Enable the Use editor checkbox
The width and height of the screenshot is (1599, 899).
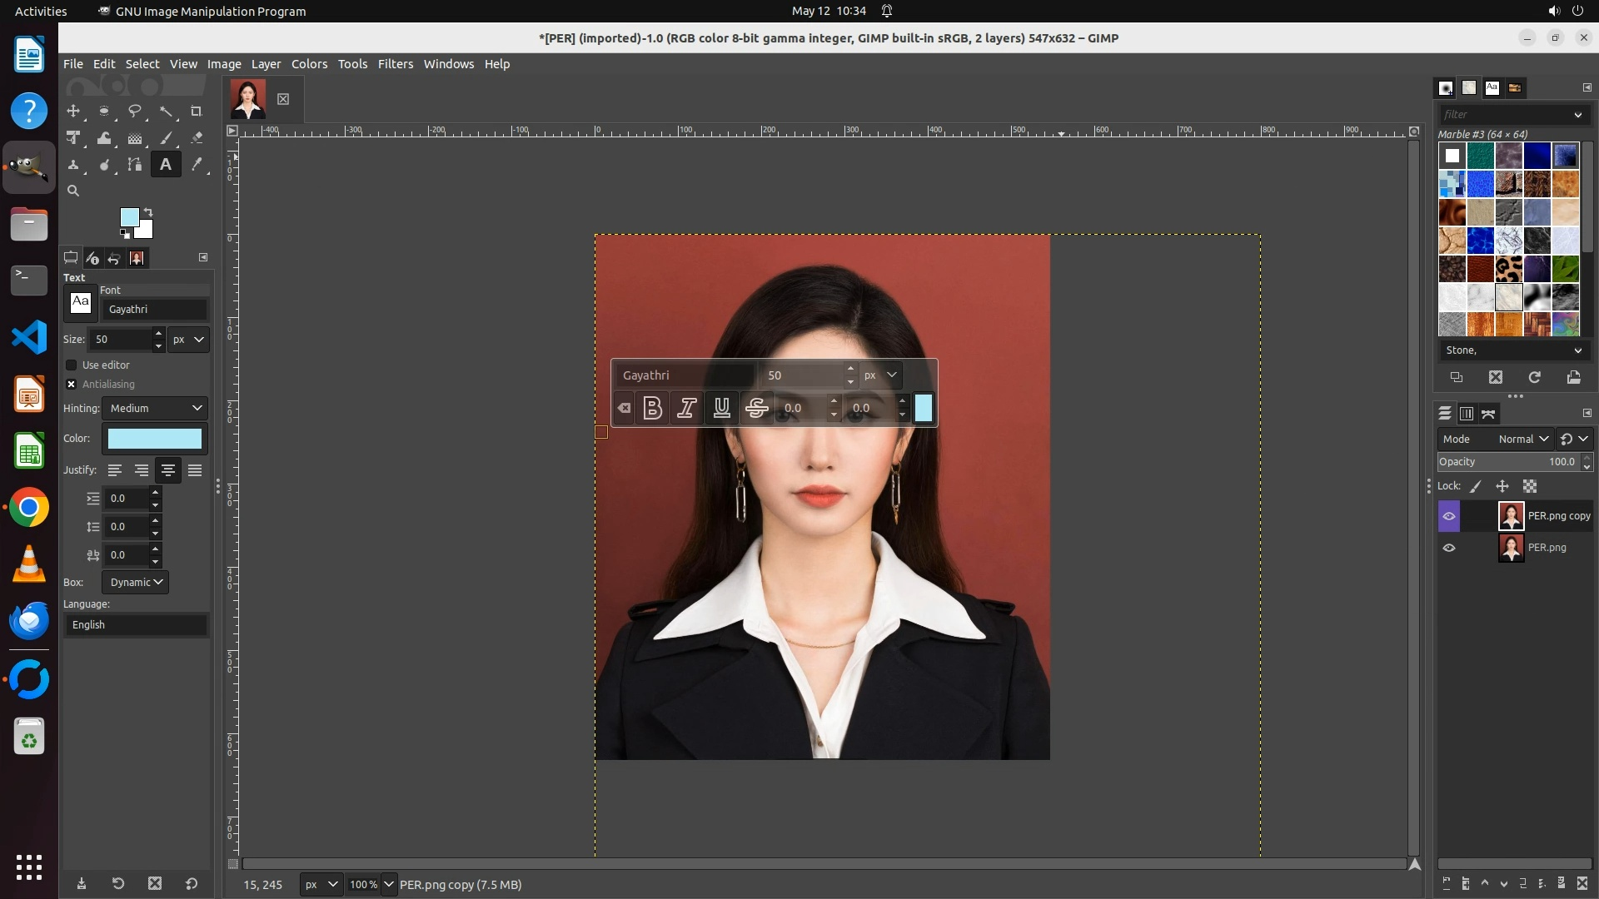(72, 365)
